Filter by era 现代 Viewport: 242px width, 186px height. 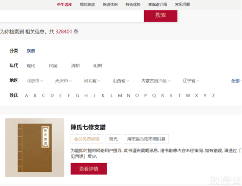click(x=31, y=66)
